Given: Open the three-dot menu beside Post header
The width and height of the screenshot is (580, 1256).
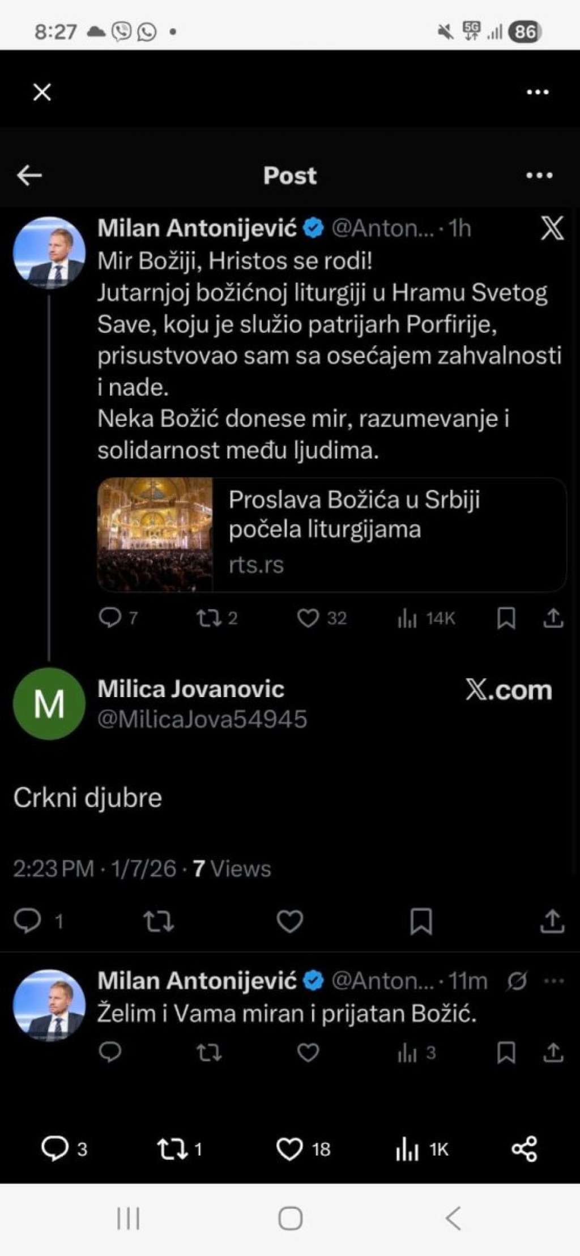Looking at the screenshot, I should point(539,176).
